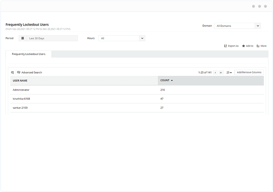273x192 pixels.
Task: Go to the next page arrow
Action: [x=215, y=72]
